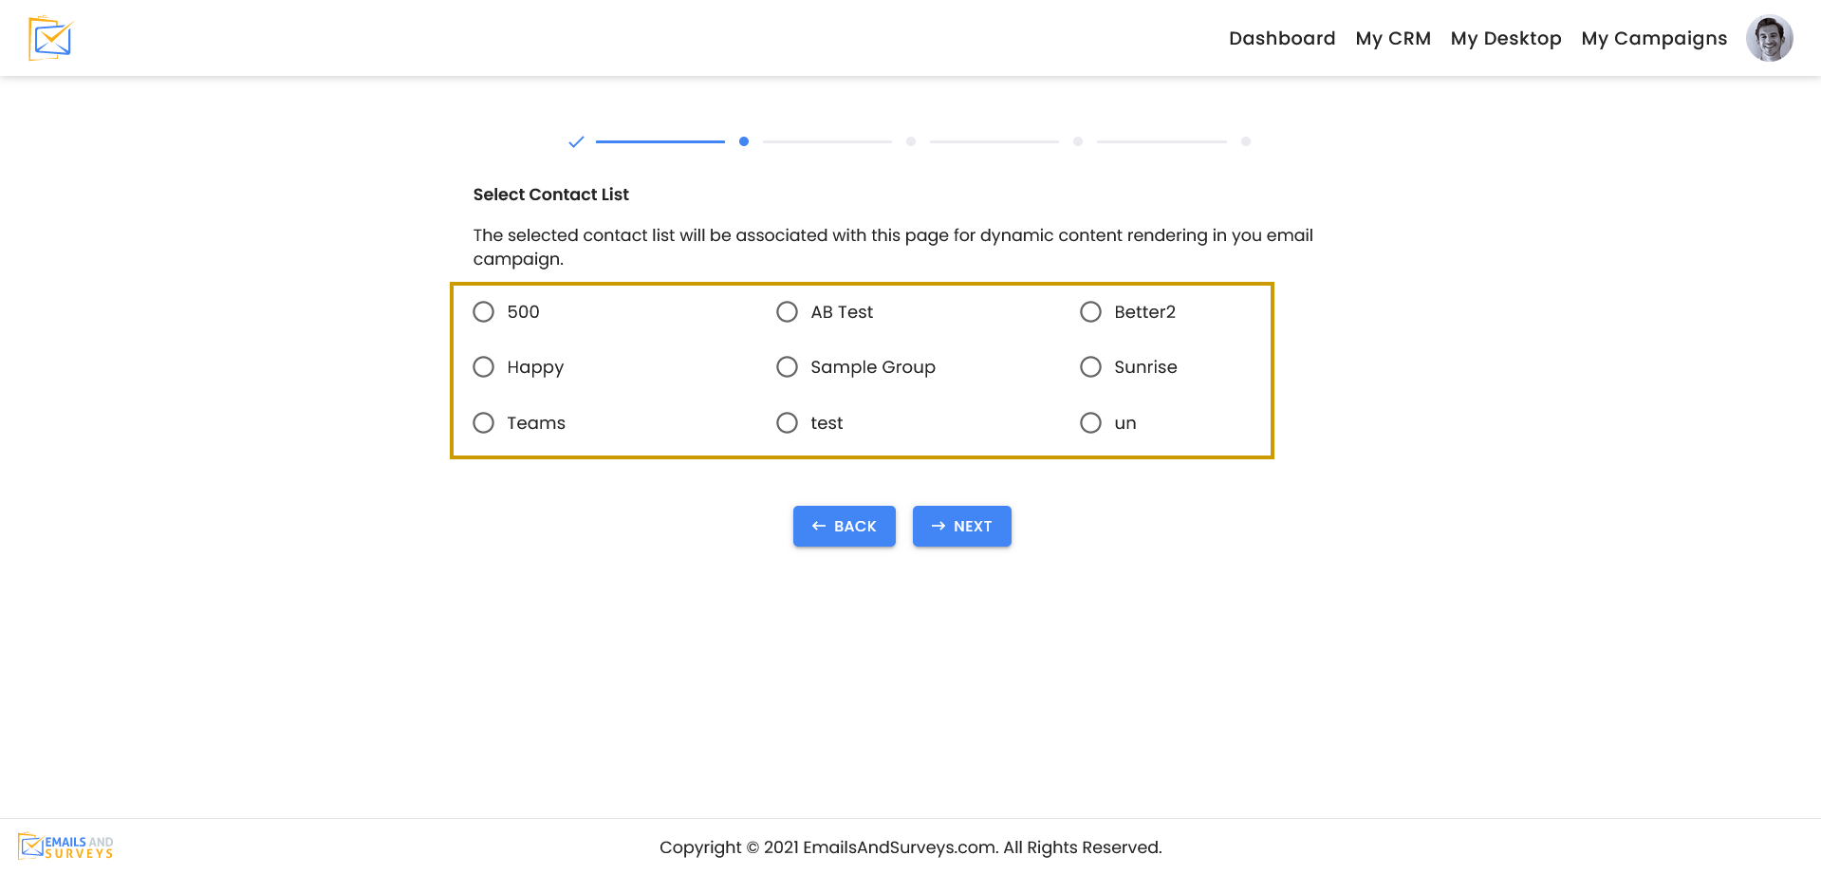
Task: Click the Select Contact List heading
Action: tap(550, 194)
